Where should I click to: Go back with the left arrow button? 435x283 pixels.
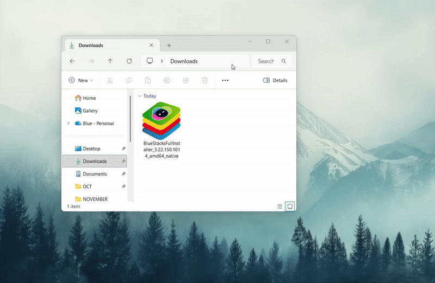(72, 61)
